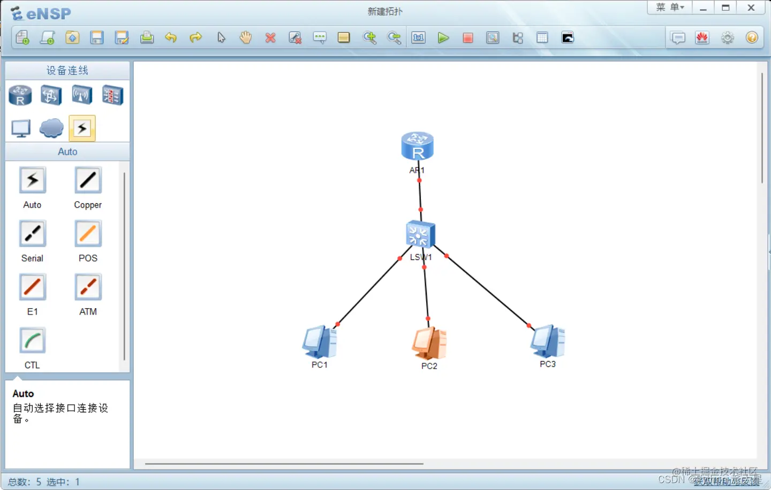Click the canvas vertical scrollbar

[x=762, y=128]
